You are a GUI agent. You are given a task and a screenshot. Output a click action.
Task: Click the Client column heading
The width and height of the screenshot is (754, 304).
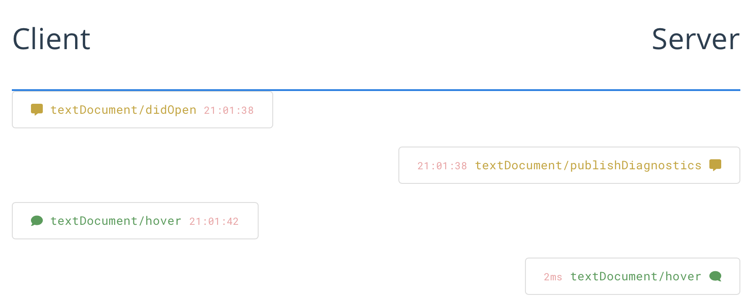(x=51, y=39)
